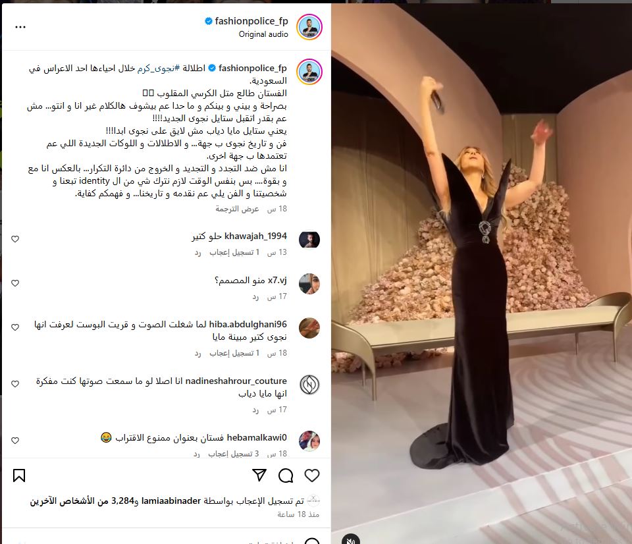Like nadineshahrour_couture's comment
Screen dimensions: 632x544
pos(15,384)
